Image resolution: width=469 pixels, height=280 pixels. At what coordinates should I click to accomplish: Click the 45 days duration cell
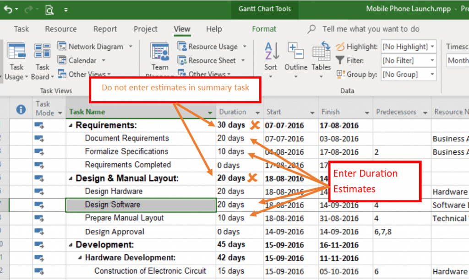[x=240, y=245]
